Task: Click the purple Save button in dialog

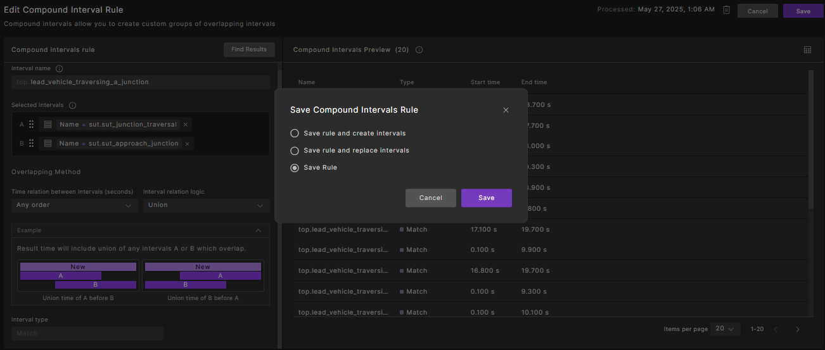Action: [x=486, y=198]
